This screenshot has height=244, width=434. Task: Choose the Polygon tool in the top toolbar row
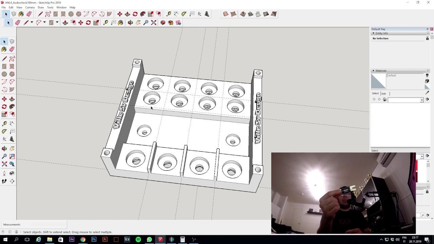[x=79, y=14]
